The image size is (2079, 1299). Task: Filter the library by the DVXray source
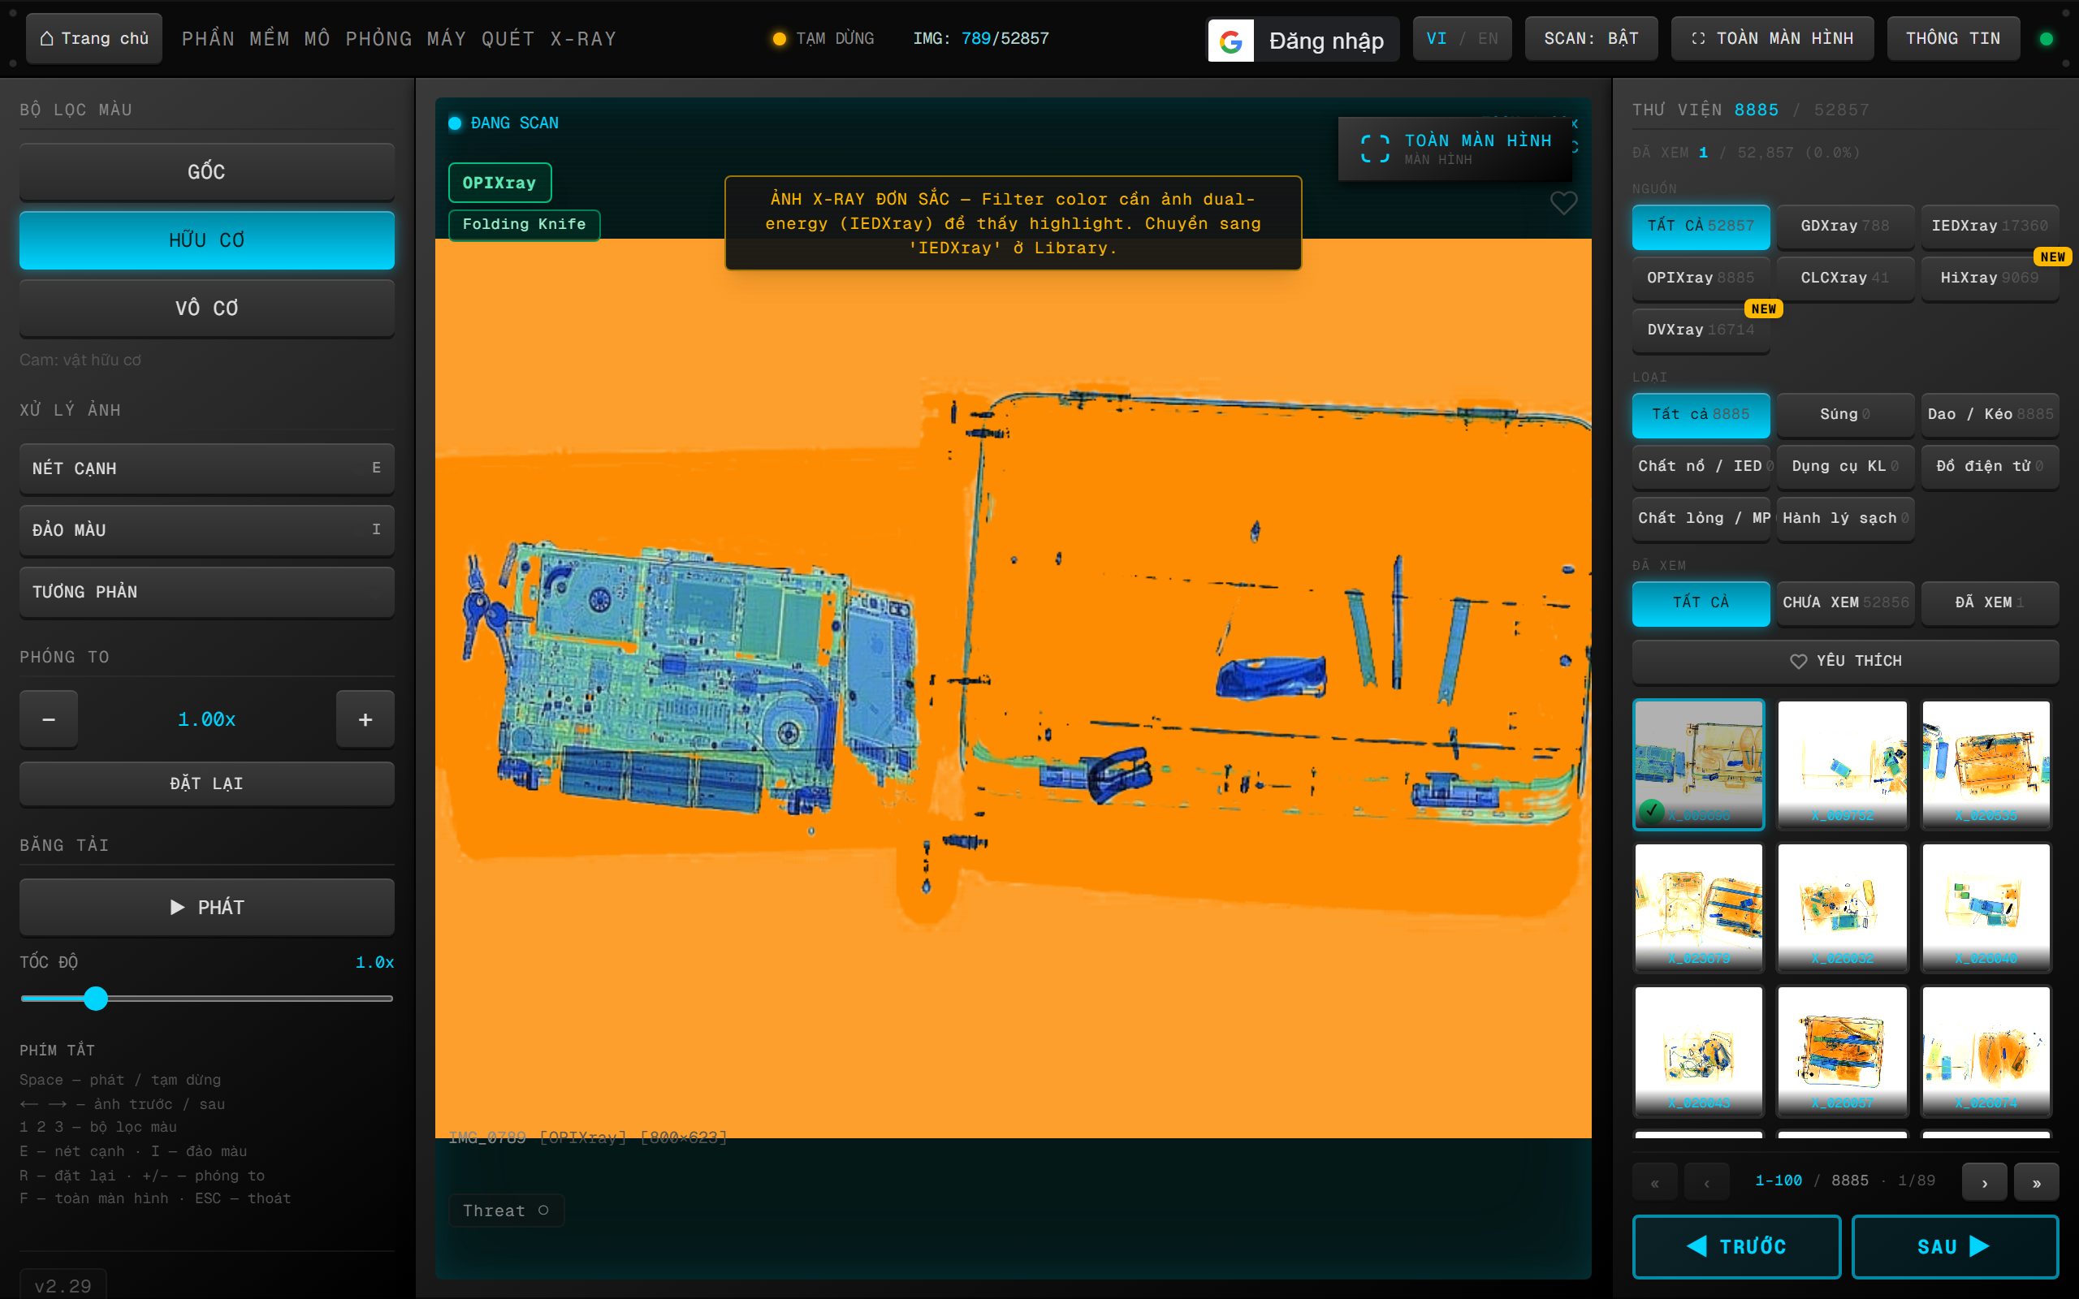pyautogui.click(x=1701, y=330)
